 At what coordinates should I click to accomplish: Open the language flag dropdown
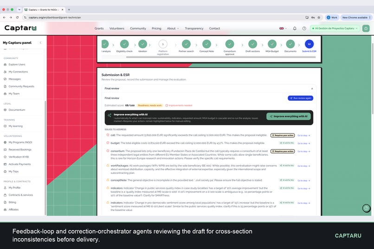tap(283, 28)
